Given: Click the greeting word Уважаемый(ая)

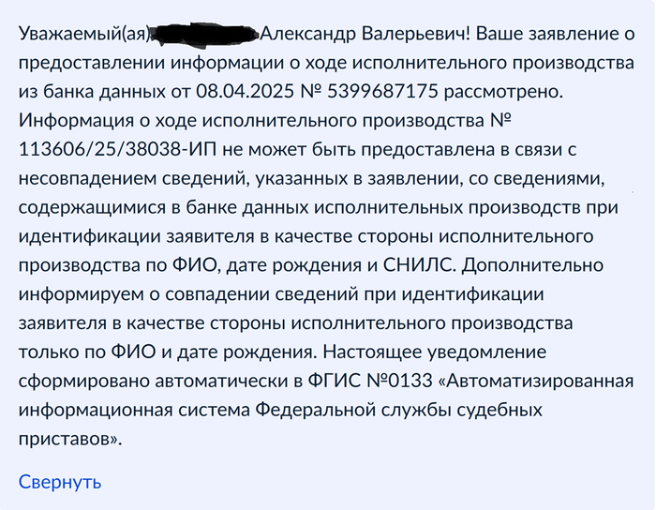Looking at the screenshot, I should tap(82, 34).
